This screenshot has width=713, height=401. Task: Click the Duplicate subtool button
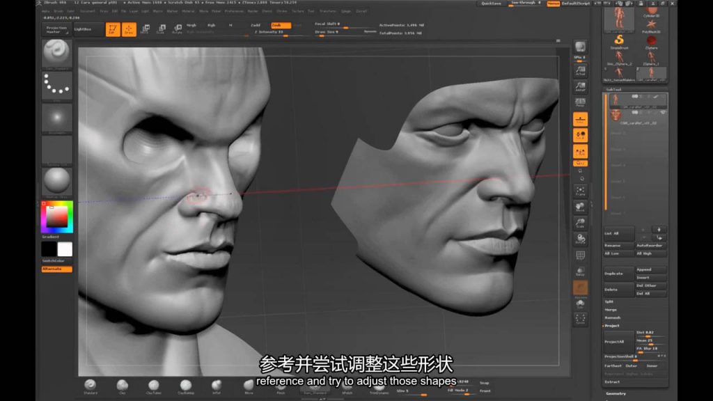(618, 274)
